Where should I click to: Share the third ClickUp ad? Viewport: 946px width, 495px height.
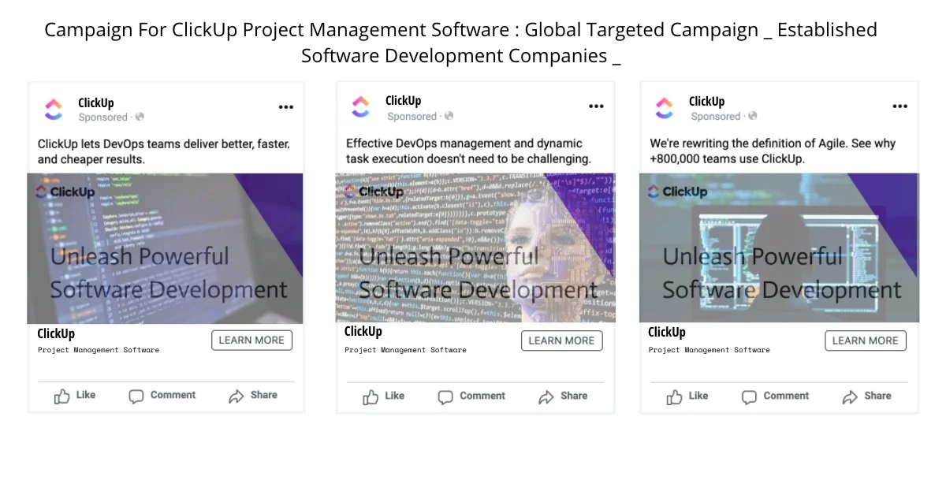(x=866, y=396)
